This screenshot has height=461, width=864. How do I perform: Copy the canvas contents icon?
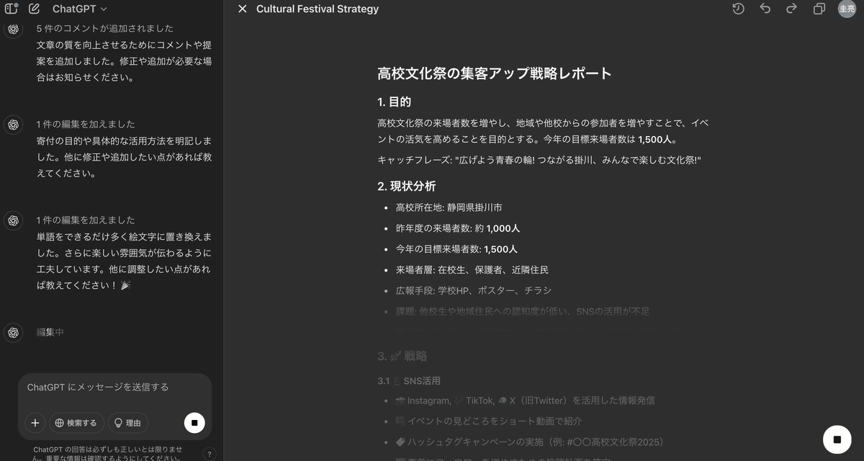click(x=819, y=9)
